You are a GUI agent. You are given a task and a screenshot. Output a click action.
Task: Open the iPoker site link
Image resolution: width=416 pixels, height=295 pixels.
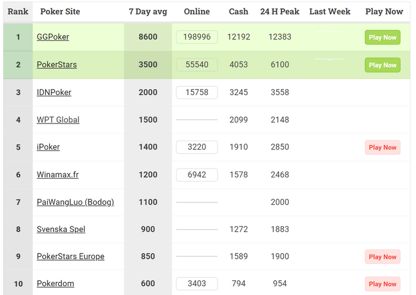(x=48, y=147)
